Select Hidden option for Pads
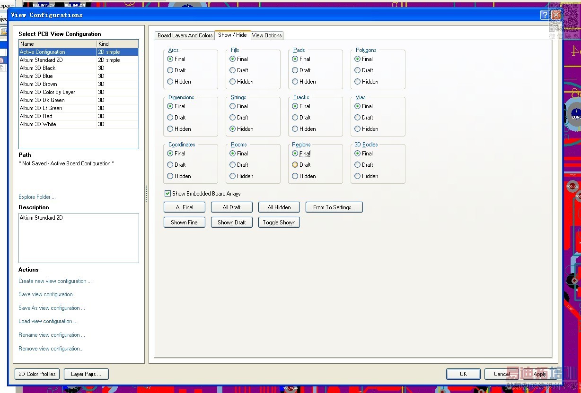This screenshot has height=393, width=581. coord(295,82)
